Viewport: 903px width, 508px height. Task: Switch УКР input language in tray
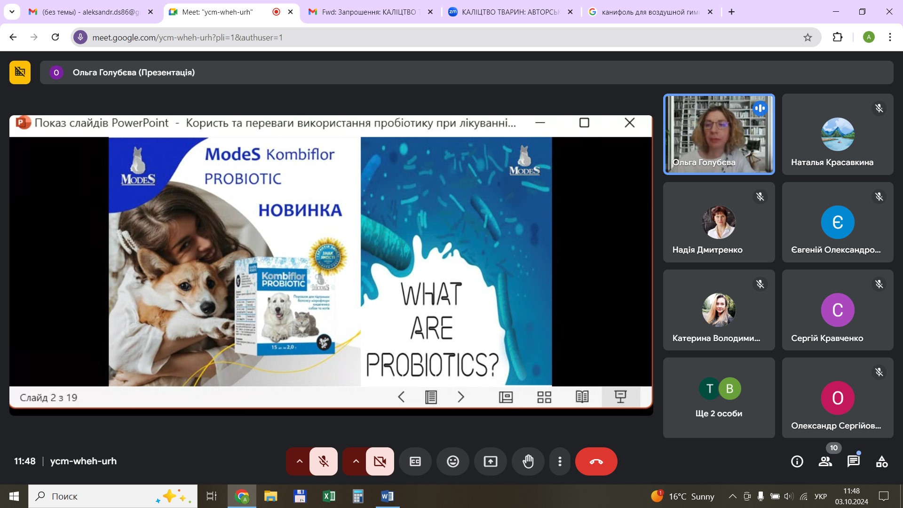820,496
